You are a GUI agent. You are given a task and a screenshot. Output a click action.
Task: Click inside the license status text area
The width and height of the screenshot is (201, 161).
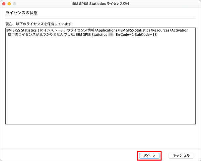point(100,76)
